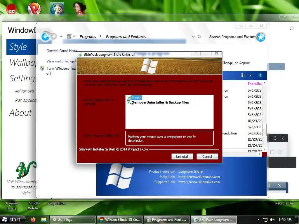Screen dimensions: 299x224
Task: Open the 1:40 PM clock
Action: click(x=285, y=220)
